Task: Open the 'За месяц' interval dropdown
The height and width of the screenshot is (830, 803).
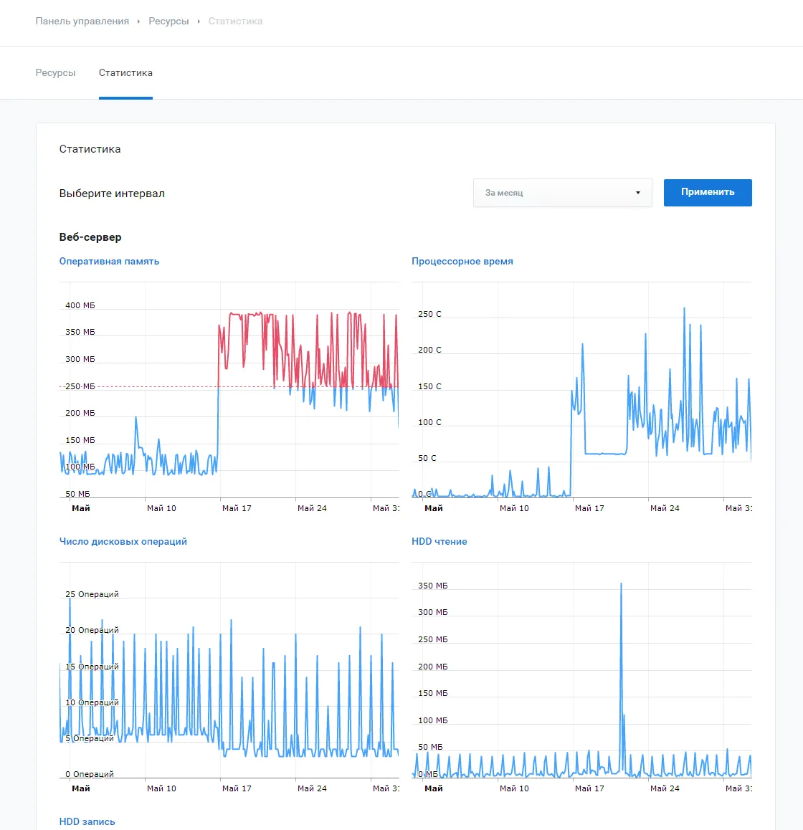Action: pos(562,193)
